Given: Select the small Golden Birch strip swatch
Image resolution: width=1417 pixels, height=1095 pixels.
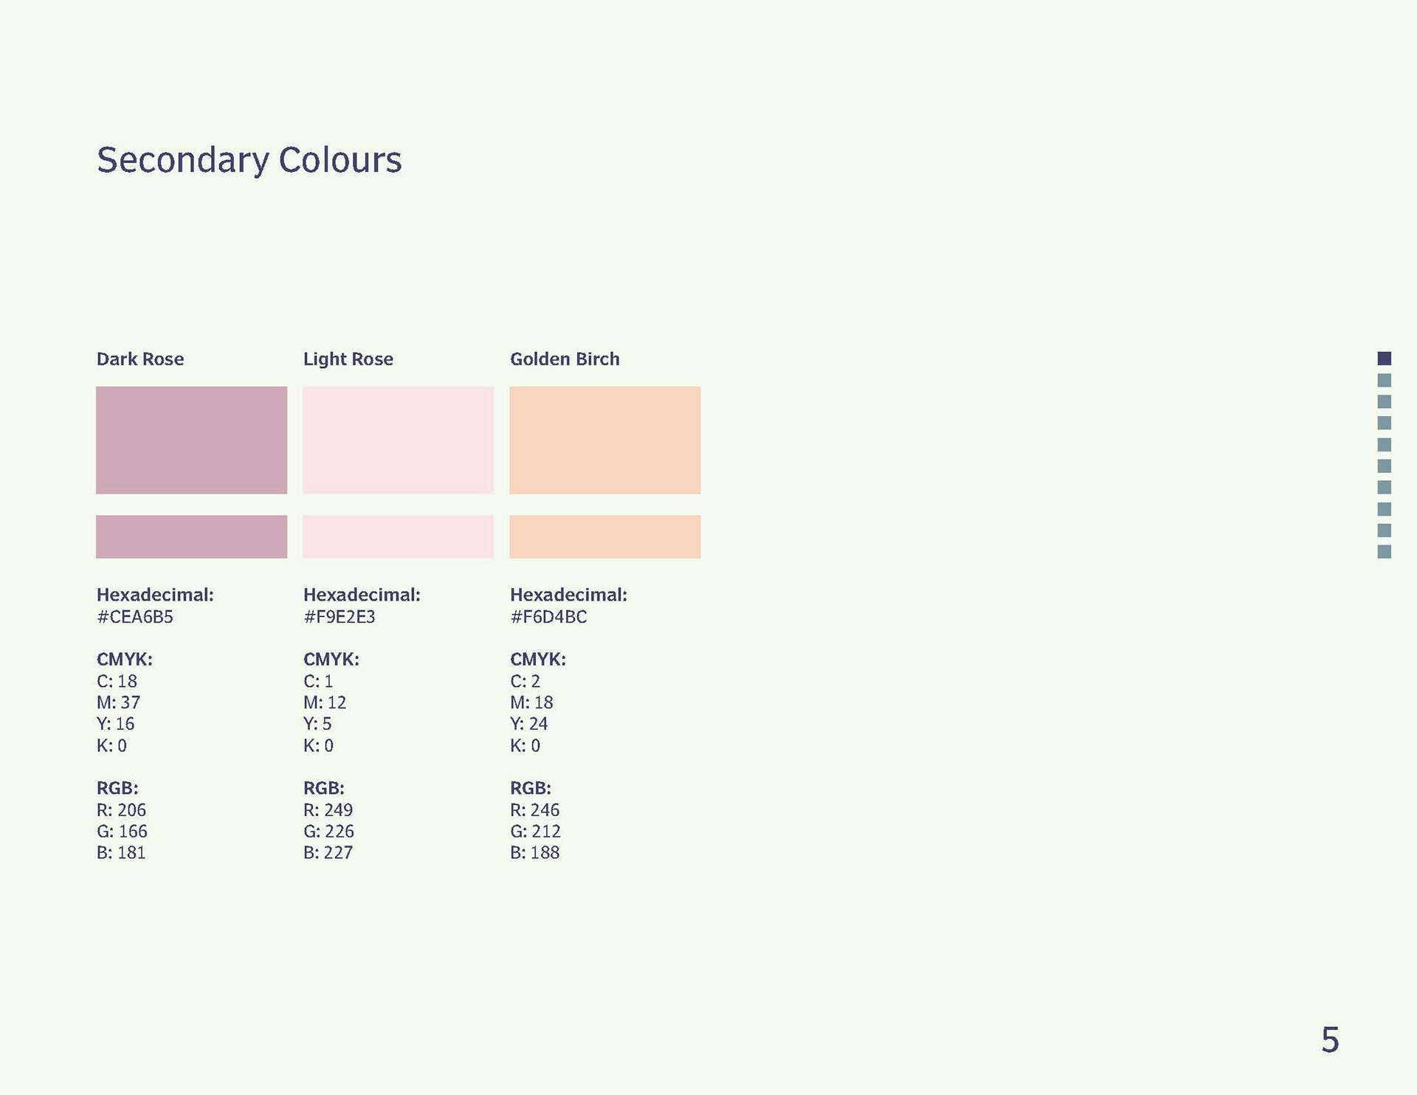Looking at the screenshot, I should coord(604,536).
